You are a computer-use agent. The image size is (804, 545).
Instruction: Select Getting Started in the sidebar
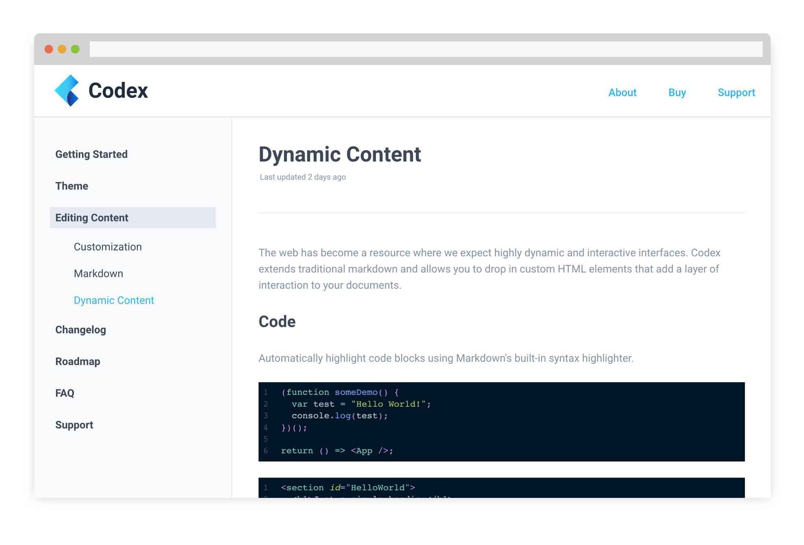click(91, 154)
